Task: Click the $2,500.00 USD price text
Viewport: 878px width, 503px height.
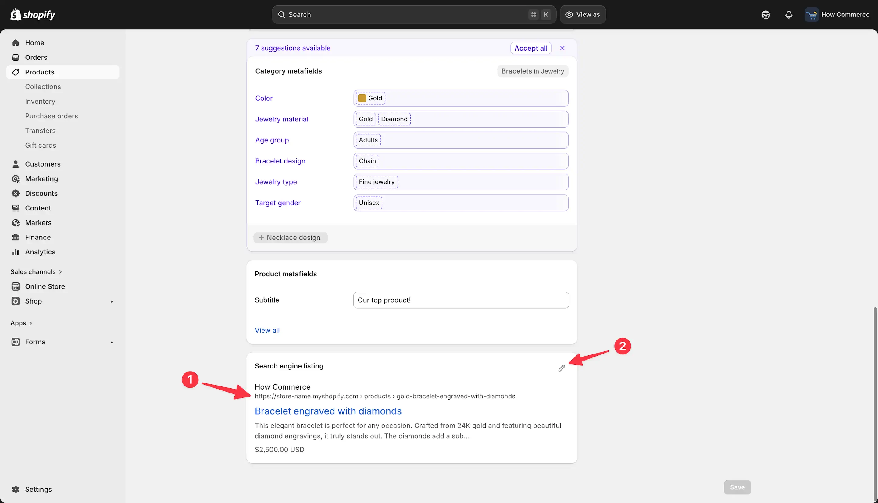Action: pos(280,450)
